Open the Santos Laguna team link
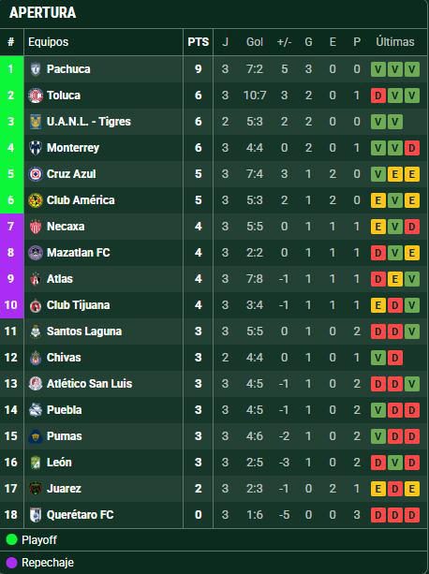This screenshot has height=574, width=429. (84, 331)
